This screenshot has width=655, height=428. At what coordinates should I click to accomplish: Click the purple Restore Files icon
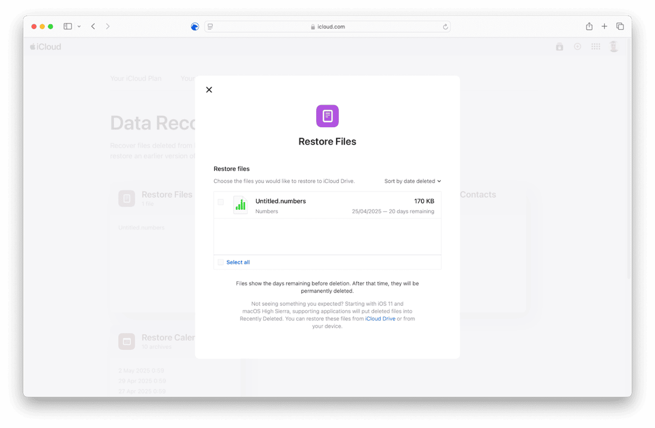[x=327, y=116]
